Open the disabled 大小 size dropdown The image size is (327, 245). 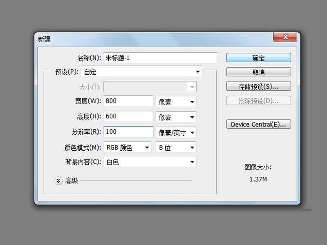pyautogui.click(x=150, y=86)
